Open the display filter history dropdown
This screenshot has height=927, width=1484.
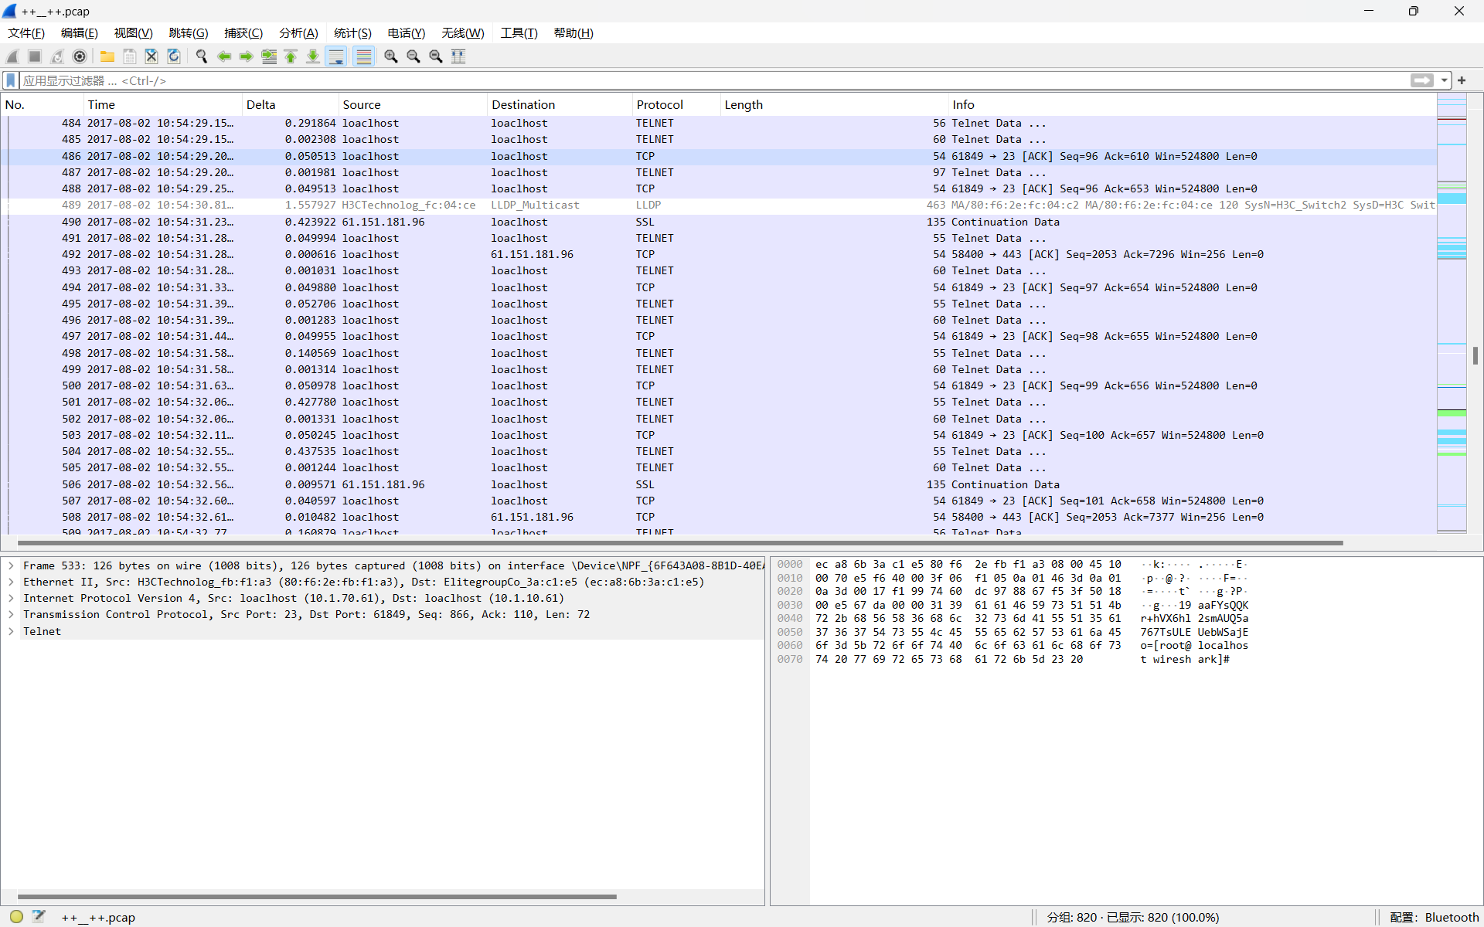point(1443,80)
